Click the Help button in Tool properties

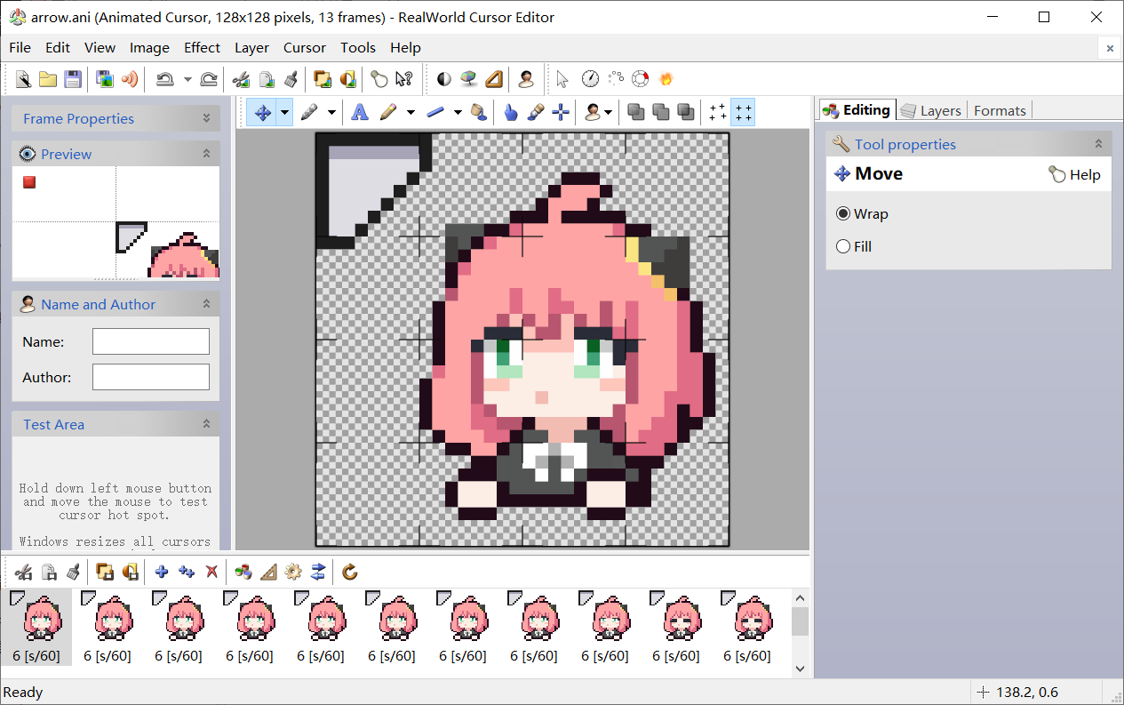tap(1074, 175)
